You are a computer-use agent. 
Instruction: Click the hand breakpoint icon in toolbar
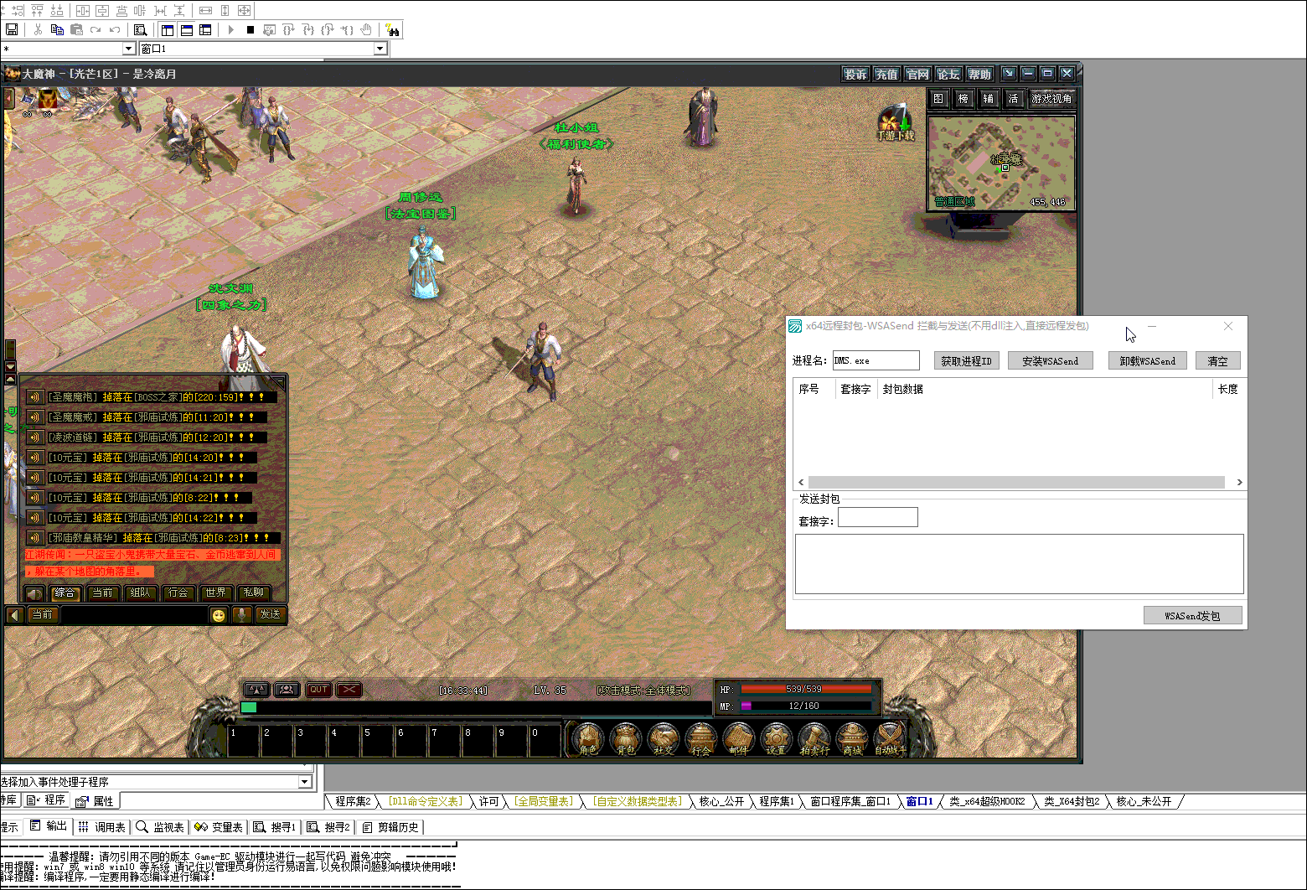click(x=366, y=29)
